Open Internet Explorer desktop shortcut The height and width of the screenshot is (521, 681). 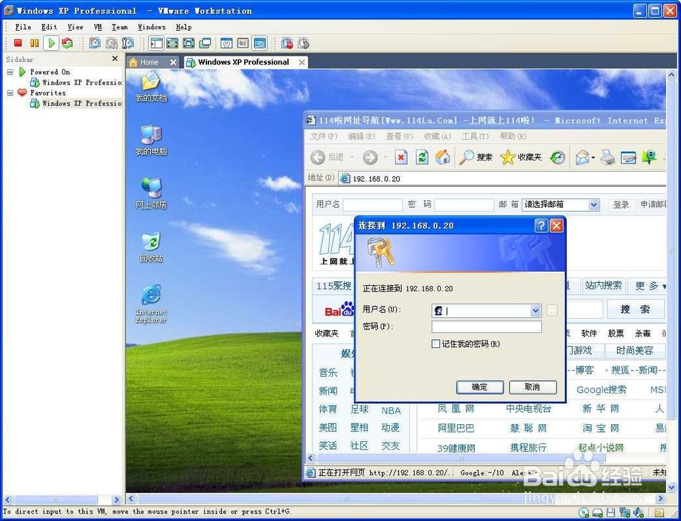click(x=151, y=304)
